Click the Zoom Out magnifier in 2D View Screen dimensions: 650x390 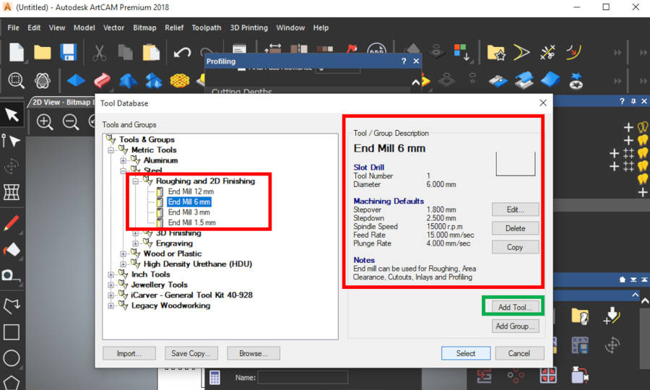tap(71, 122)
